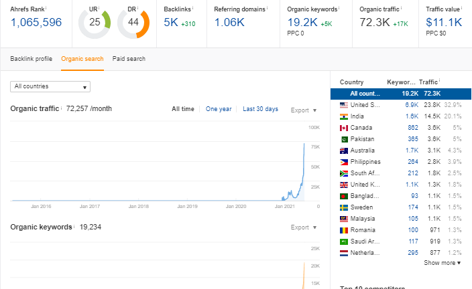
Task: Select the All countries row in table
Action: 401,94
